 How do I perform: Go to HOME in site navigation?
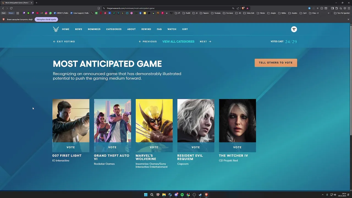click(x=66, y=29)
